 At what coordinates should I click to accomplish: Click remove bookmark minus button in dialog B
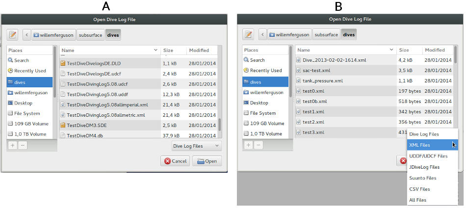pos(258,145)
